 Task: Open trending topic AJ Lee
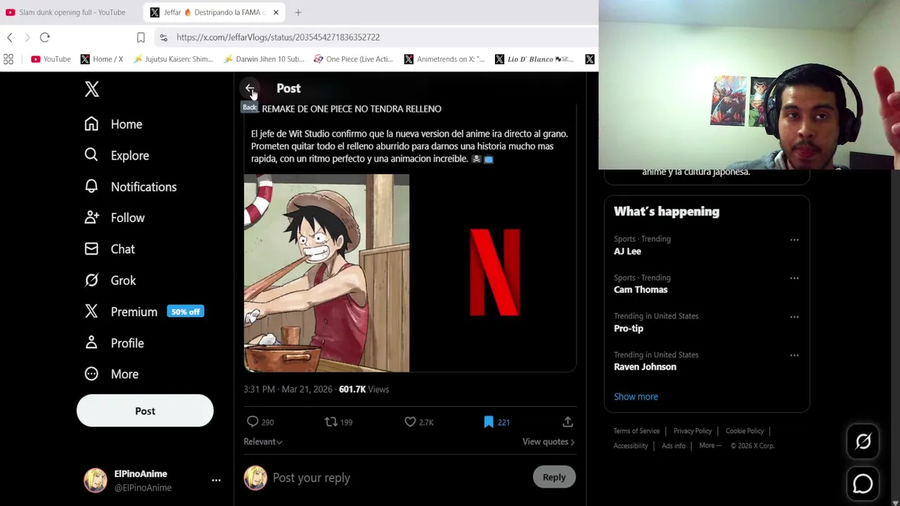[627, 251]
